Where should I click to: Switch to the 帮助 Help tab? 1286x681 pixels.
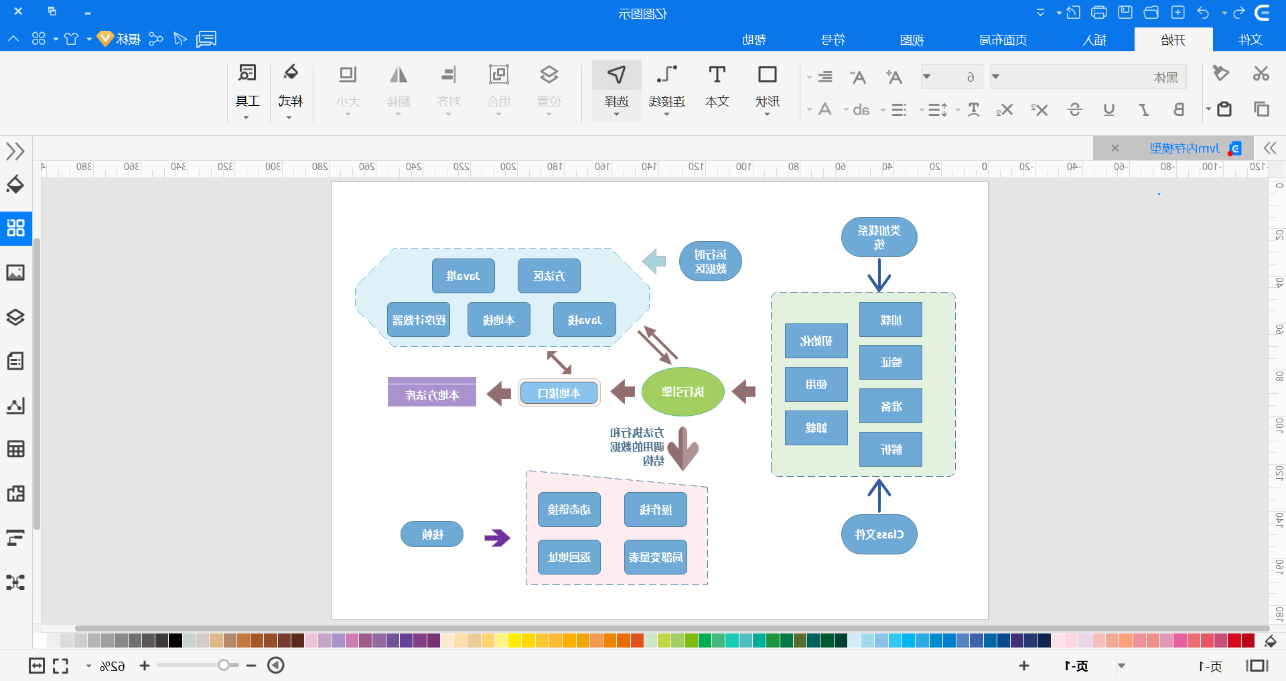click(x=754, y=40)
